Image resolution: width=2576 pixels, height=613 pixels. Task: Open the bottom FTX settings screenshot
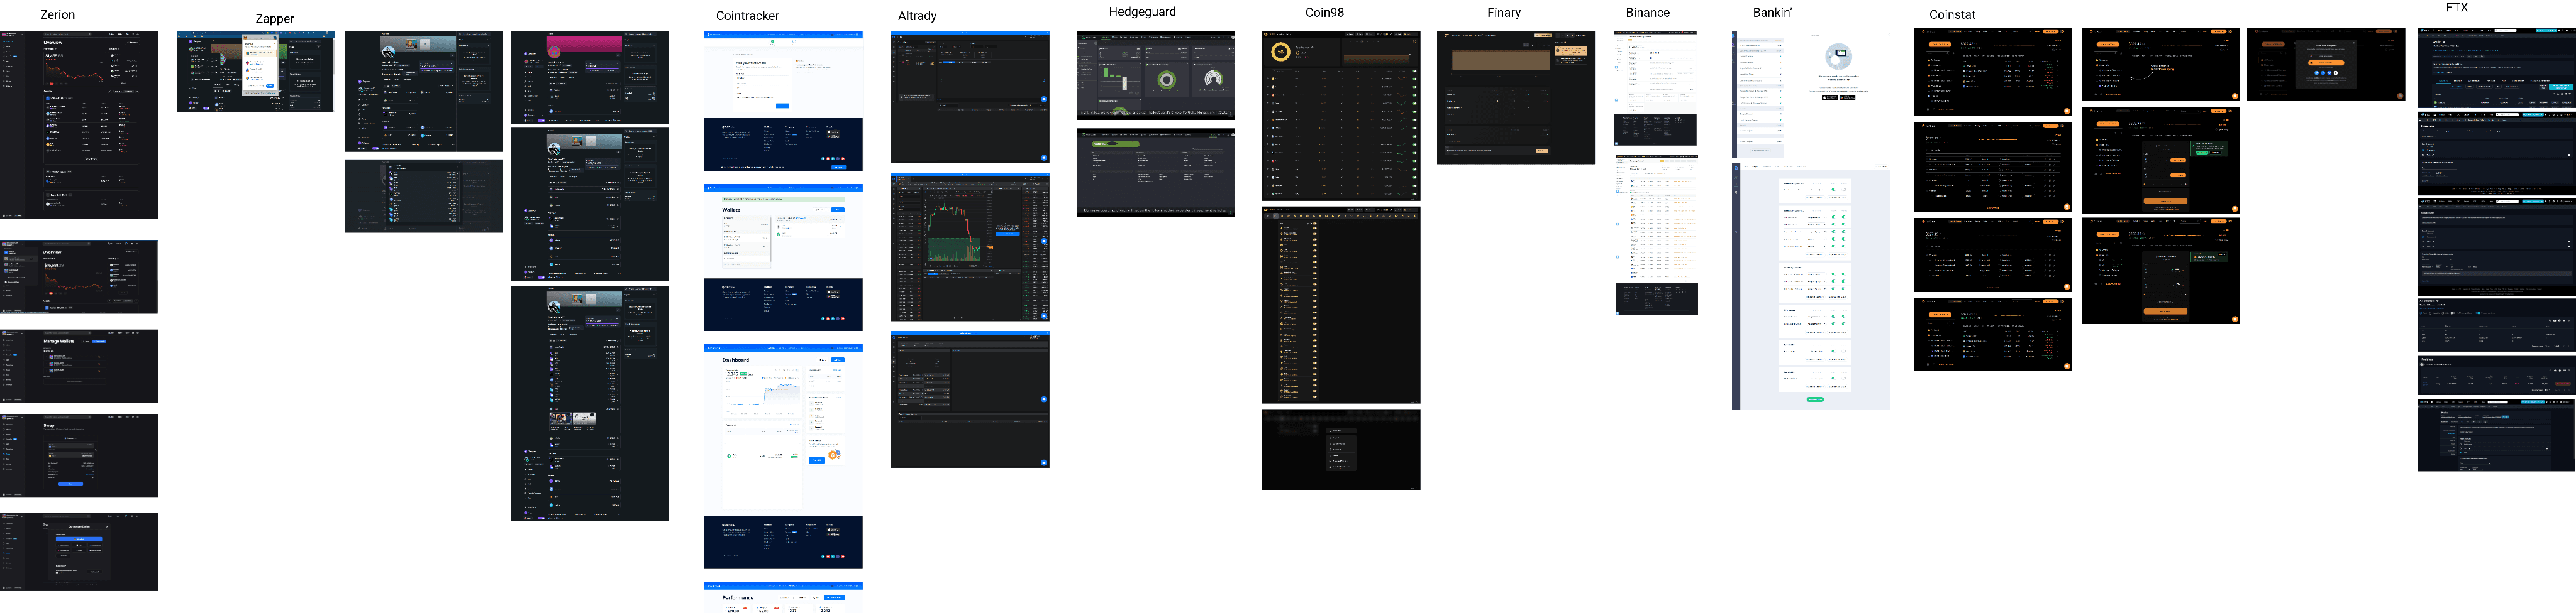pyautogui.click(x=2497, y=435)
